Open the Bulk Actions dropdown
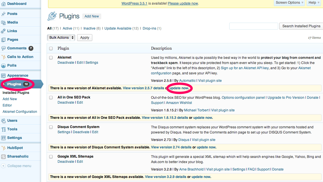Screen dimensions: 323x182 coord(61,38)
